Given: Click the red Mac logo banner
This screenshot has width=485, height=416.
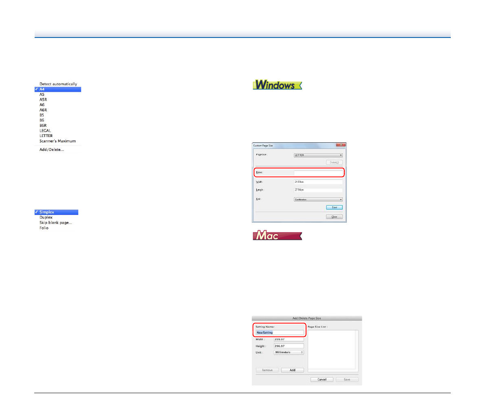Looking at the screenshot, I should (277, 235).
